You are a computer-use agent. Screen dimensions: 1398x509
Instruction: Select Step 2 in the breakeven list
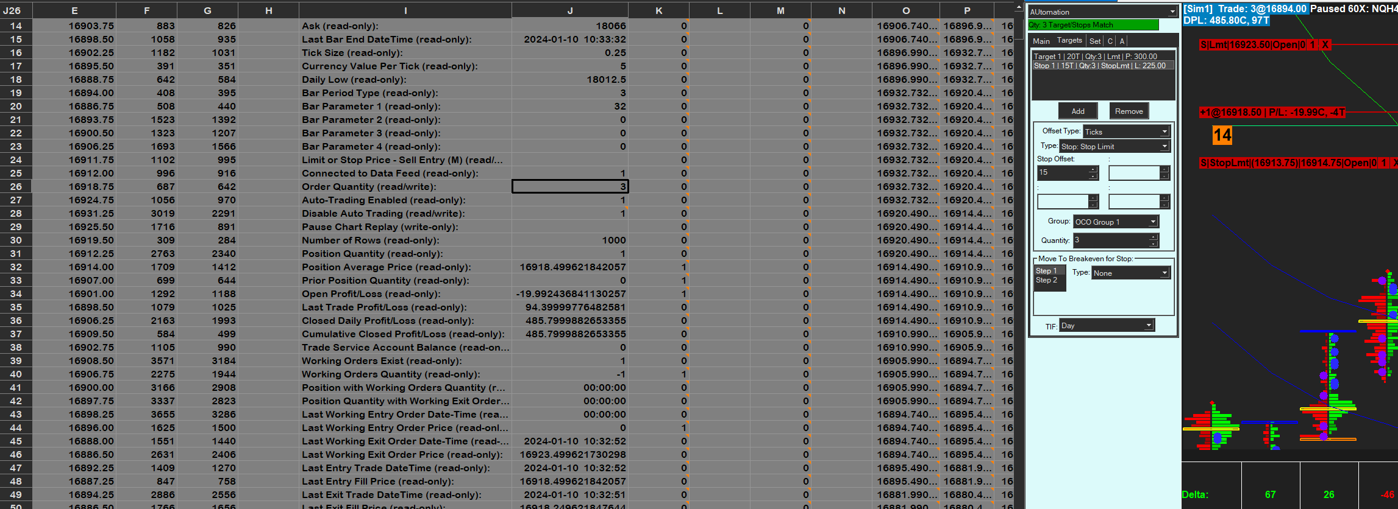point(1049,280)
